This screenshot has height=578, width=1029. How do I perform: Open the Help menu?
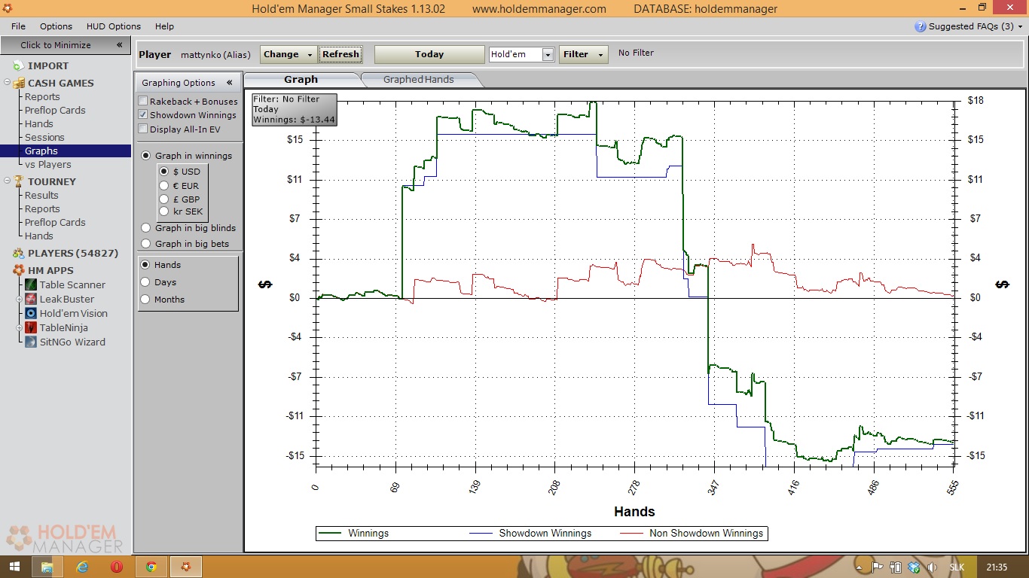point(164,26)
